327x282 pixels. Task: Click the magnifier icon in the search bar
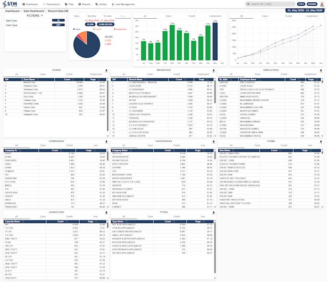tap(248, 4)
